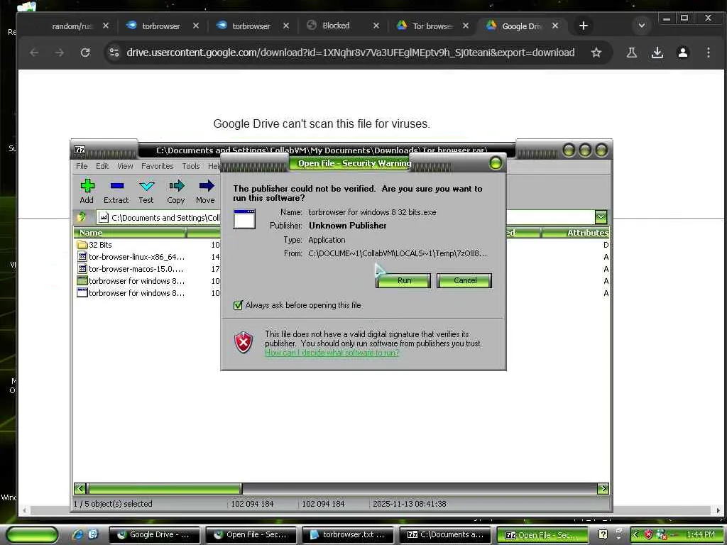Sort by the Attributes column header

pos(575,233)
